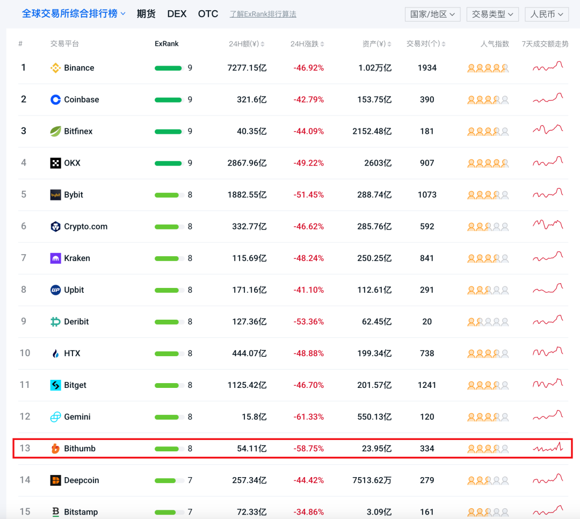This screenshot has width=580, height=519.
Task: Sort by assets column arrows
Action: click(x=389, y=44)
